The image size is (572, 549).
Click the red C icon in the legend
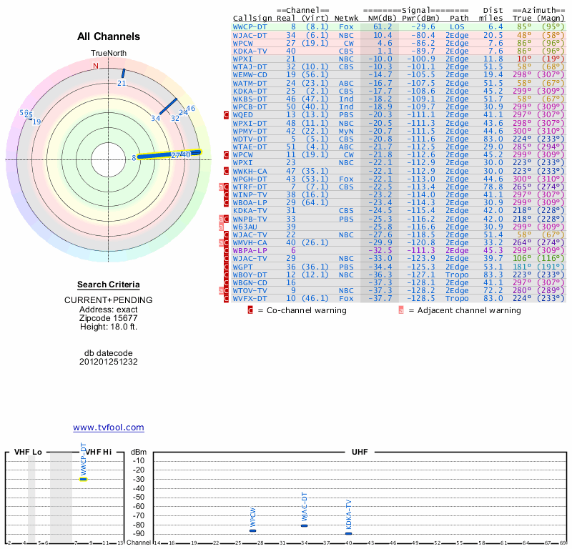click(x=250, y=310)
